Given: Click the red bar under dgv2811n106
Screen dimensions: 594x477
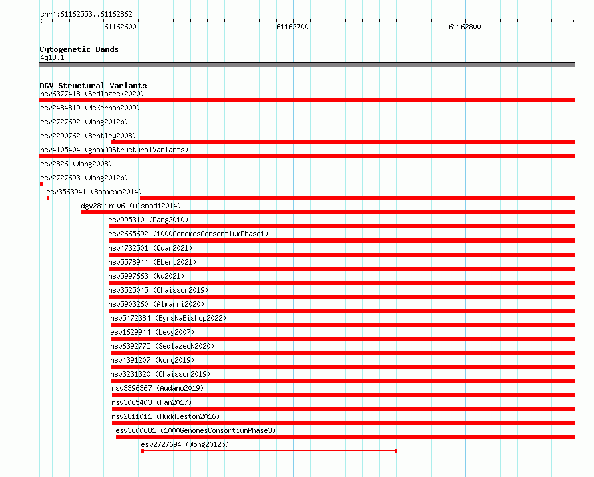Looking at the screenshot, I should coord(328,212).
